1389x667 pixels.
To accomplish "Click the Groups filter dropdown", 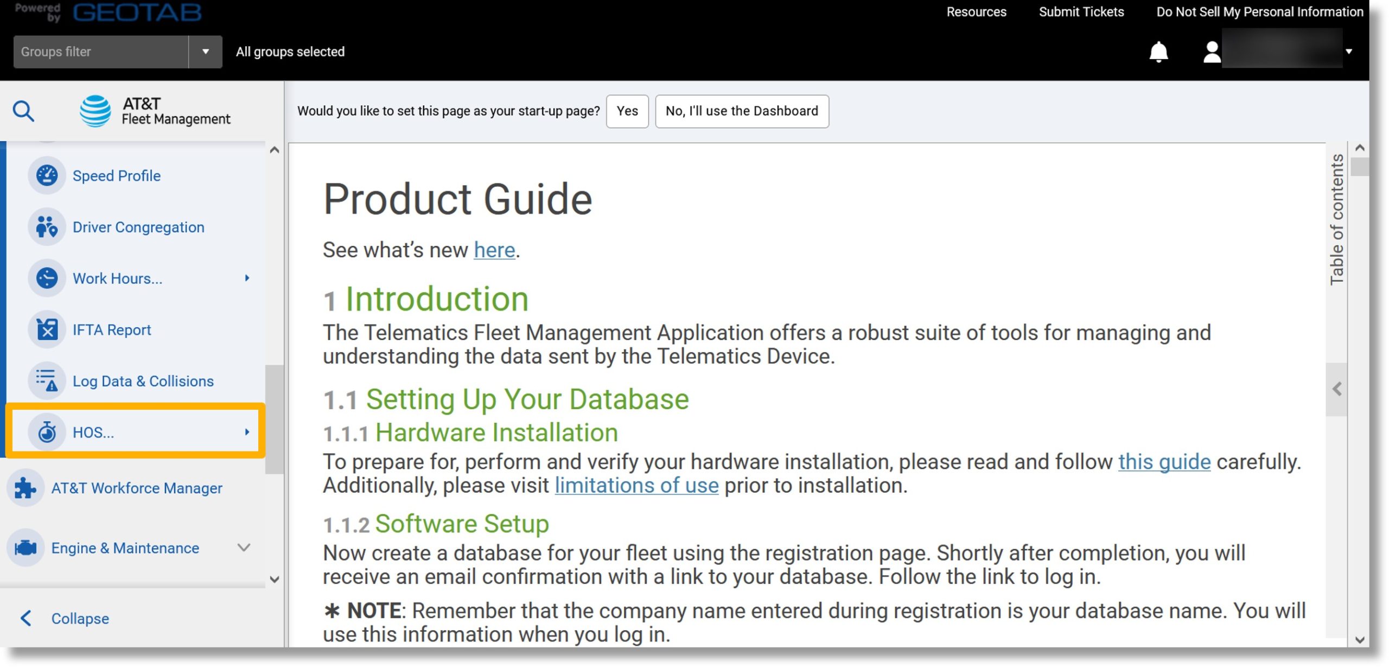I will point(204,52).
